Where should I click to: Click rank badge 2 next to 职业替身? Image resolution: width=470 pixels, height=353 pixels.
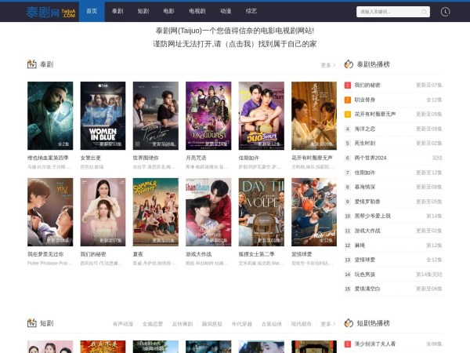pyautogui.click(x=347, y=100)
